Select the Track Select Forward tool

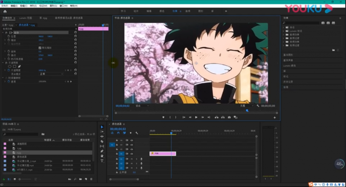point(102,131)
